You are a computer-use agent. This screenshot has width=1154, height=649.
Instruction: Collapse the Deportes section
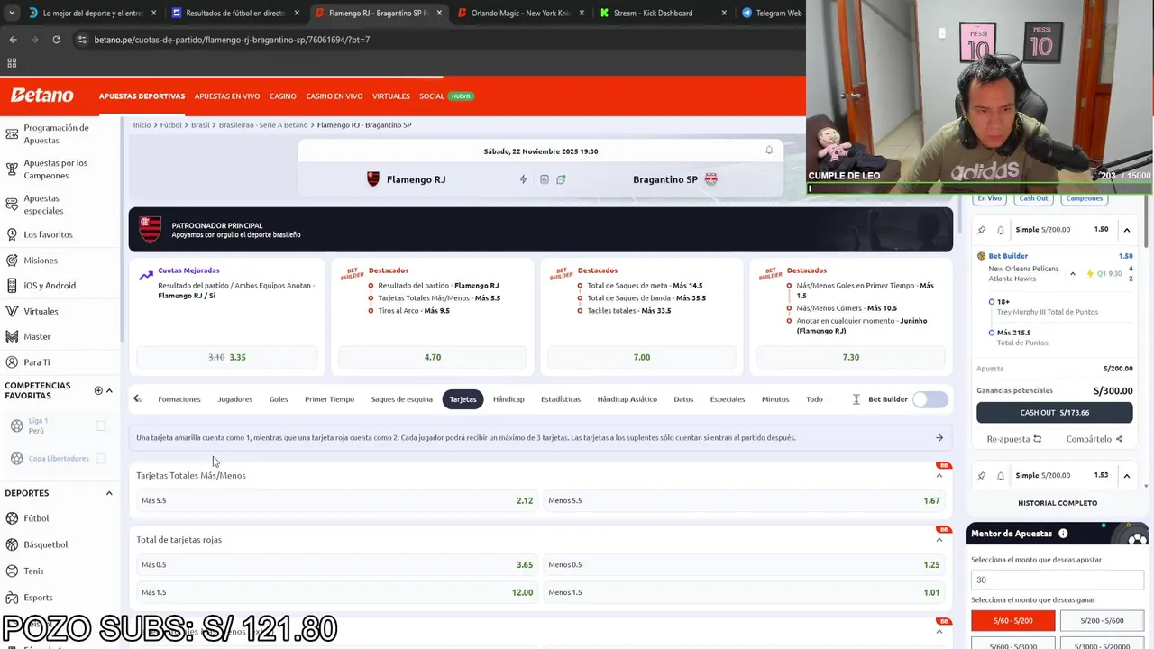(x=109, y=493)
